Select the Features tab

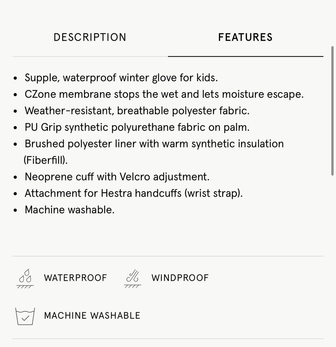[x=245, y=38]
